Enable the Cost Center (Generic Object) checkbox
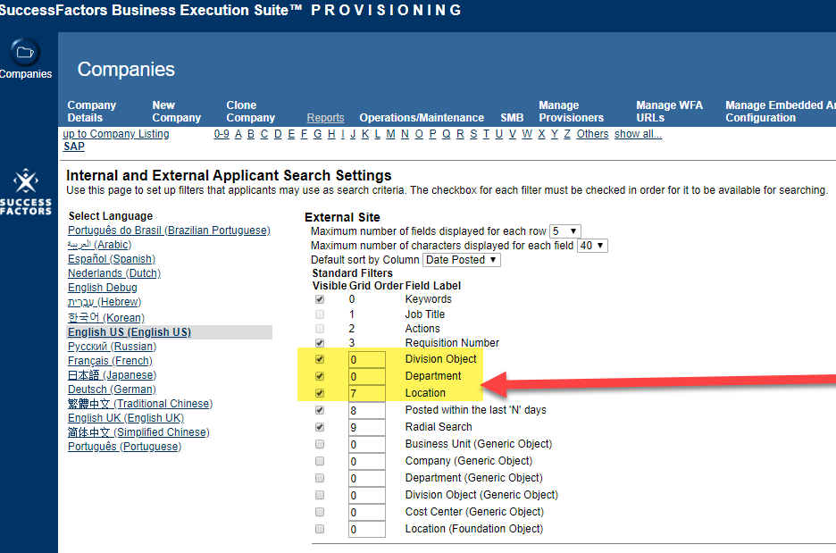 (320, 513)
